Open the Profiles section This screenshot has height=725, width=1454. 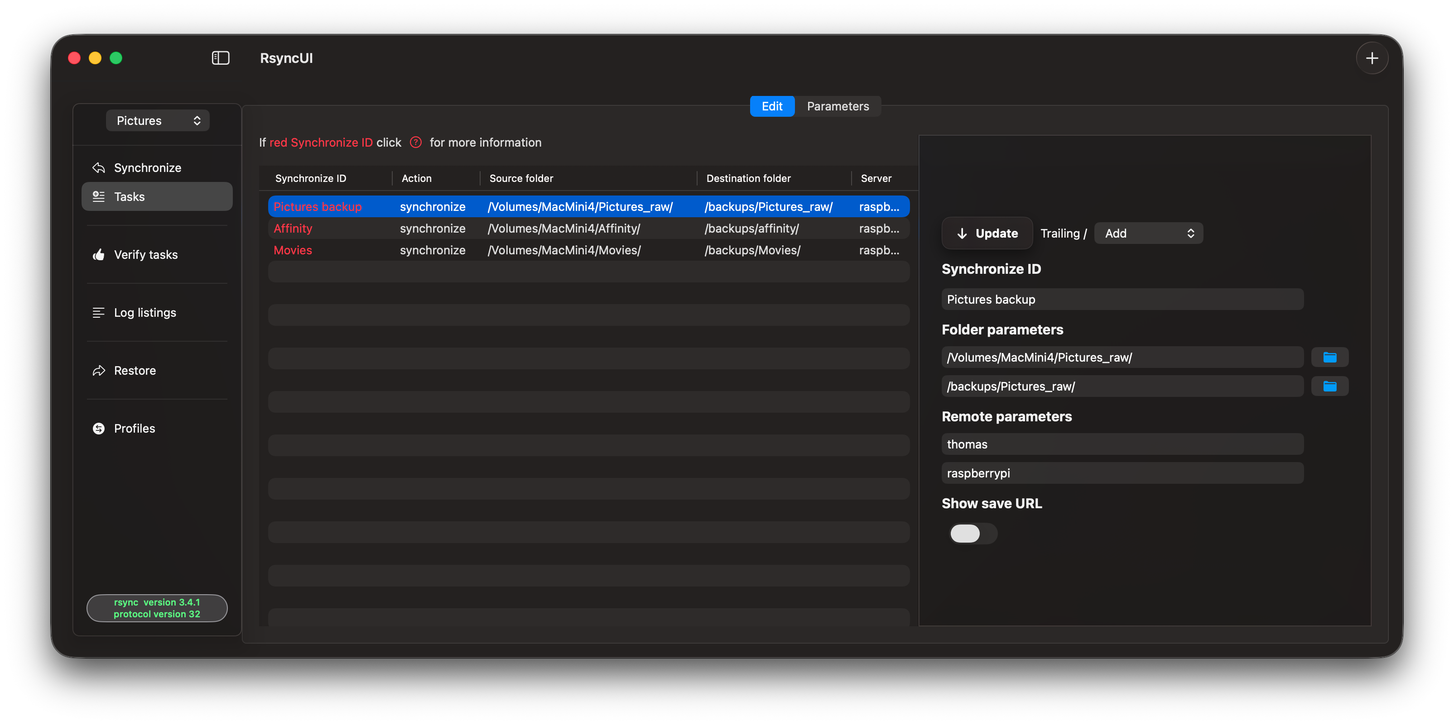click(135, 429)
